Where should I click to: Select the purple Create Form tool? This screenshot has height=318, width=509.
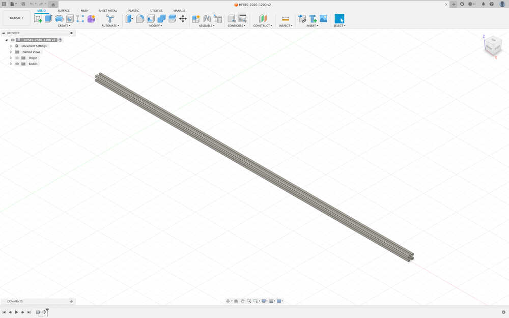click(91, 18)
